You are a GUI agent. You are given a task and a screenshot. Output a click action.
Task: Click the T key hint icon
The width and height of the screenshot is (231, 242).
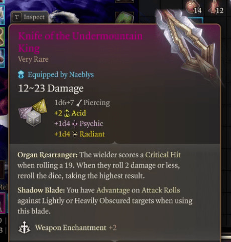pyautogui.click(x=17, y=17)
